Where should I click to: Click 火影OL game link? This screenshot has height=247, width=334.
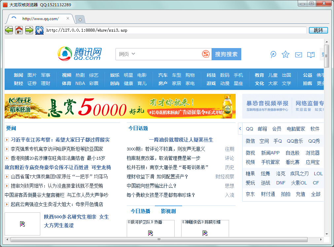299,183
